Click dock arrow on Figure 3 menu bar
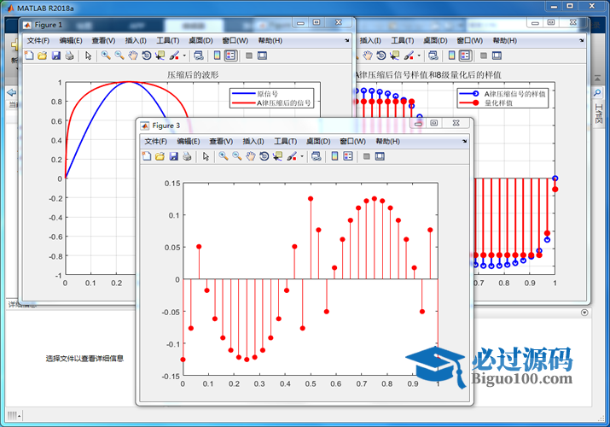The width and height of the screenshot is (610, 427). point(464,141)
